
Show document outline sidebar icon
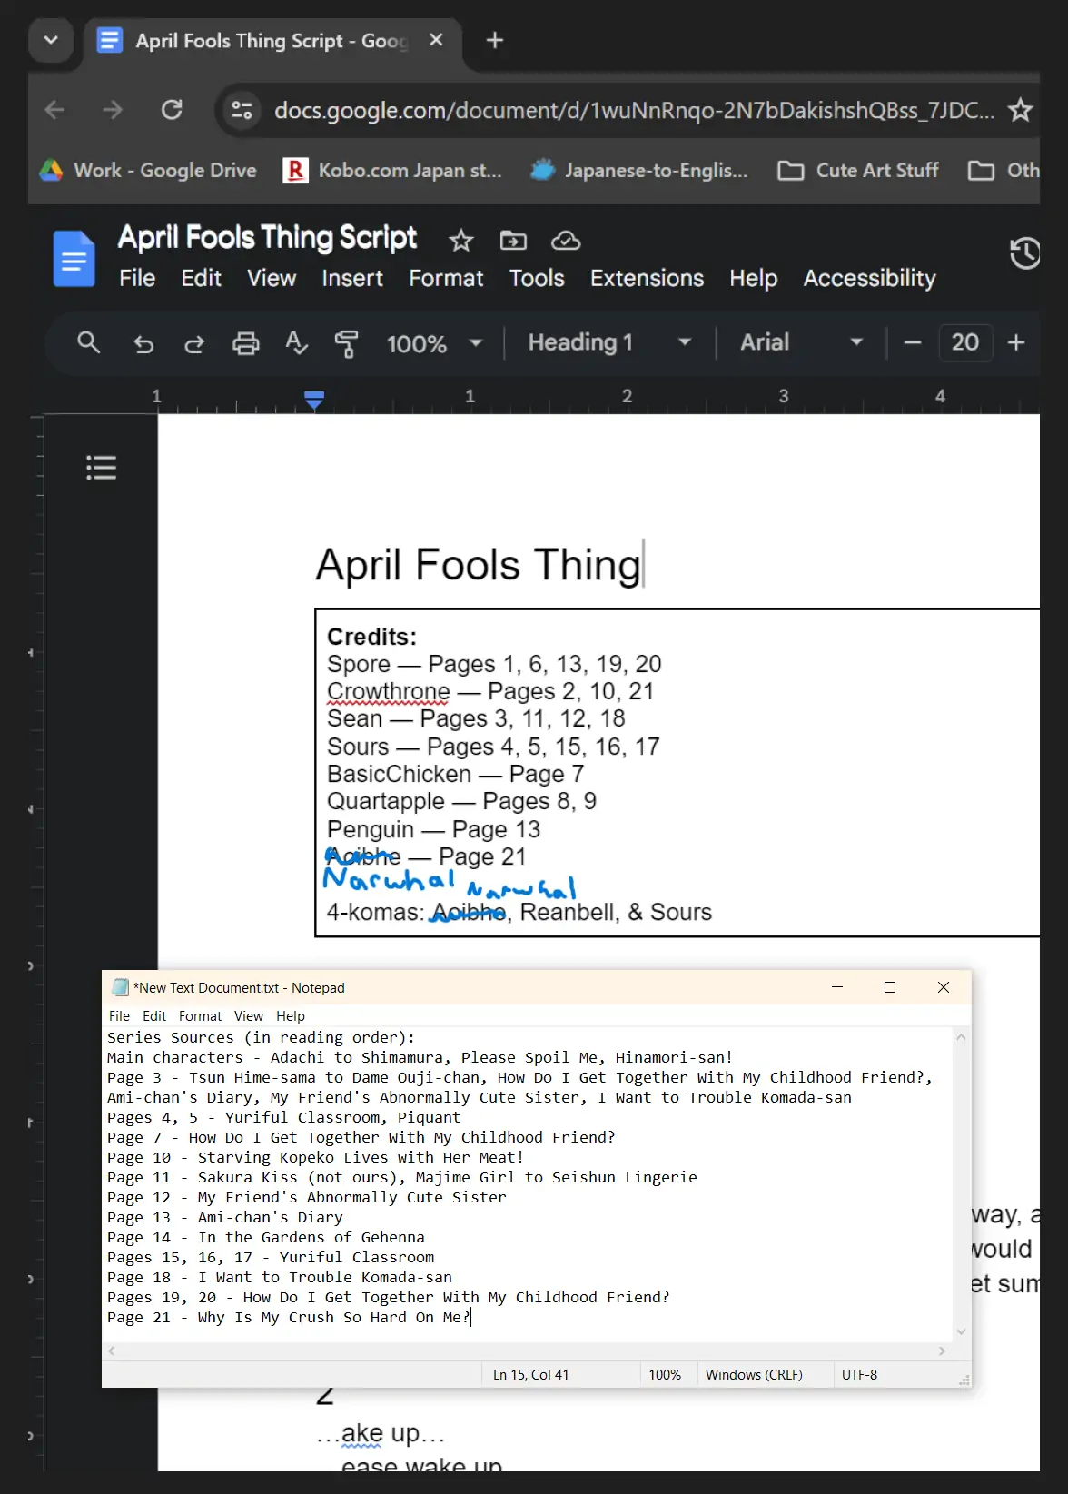pyautogui.click(x=101, y=468)
